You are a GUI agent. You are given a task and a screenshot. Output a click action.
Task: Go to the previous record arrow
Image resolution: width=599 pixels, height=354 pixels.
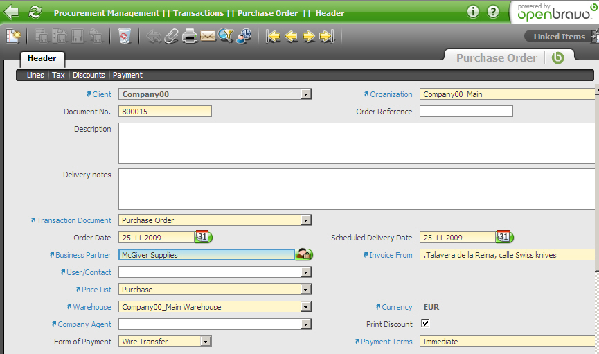[291, 36]
